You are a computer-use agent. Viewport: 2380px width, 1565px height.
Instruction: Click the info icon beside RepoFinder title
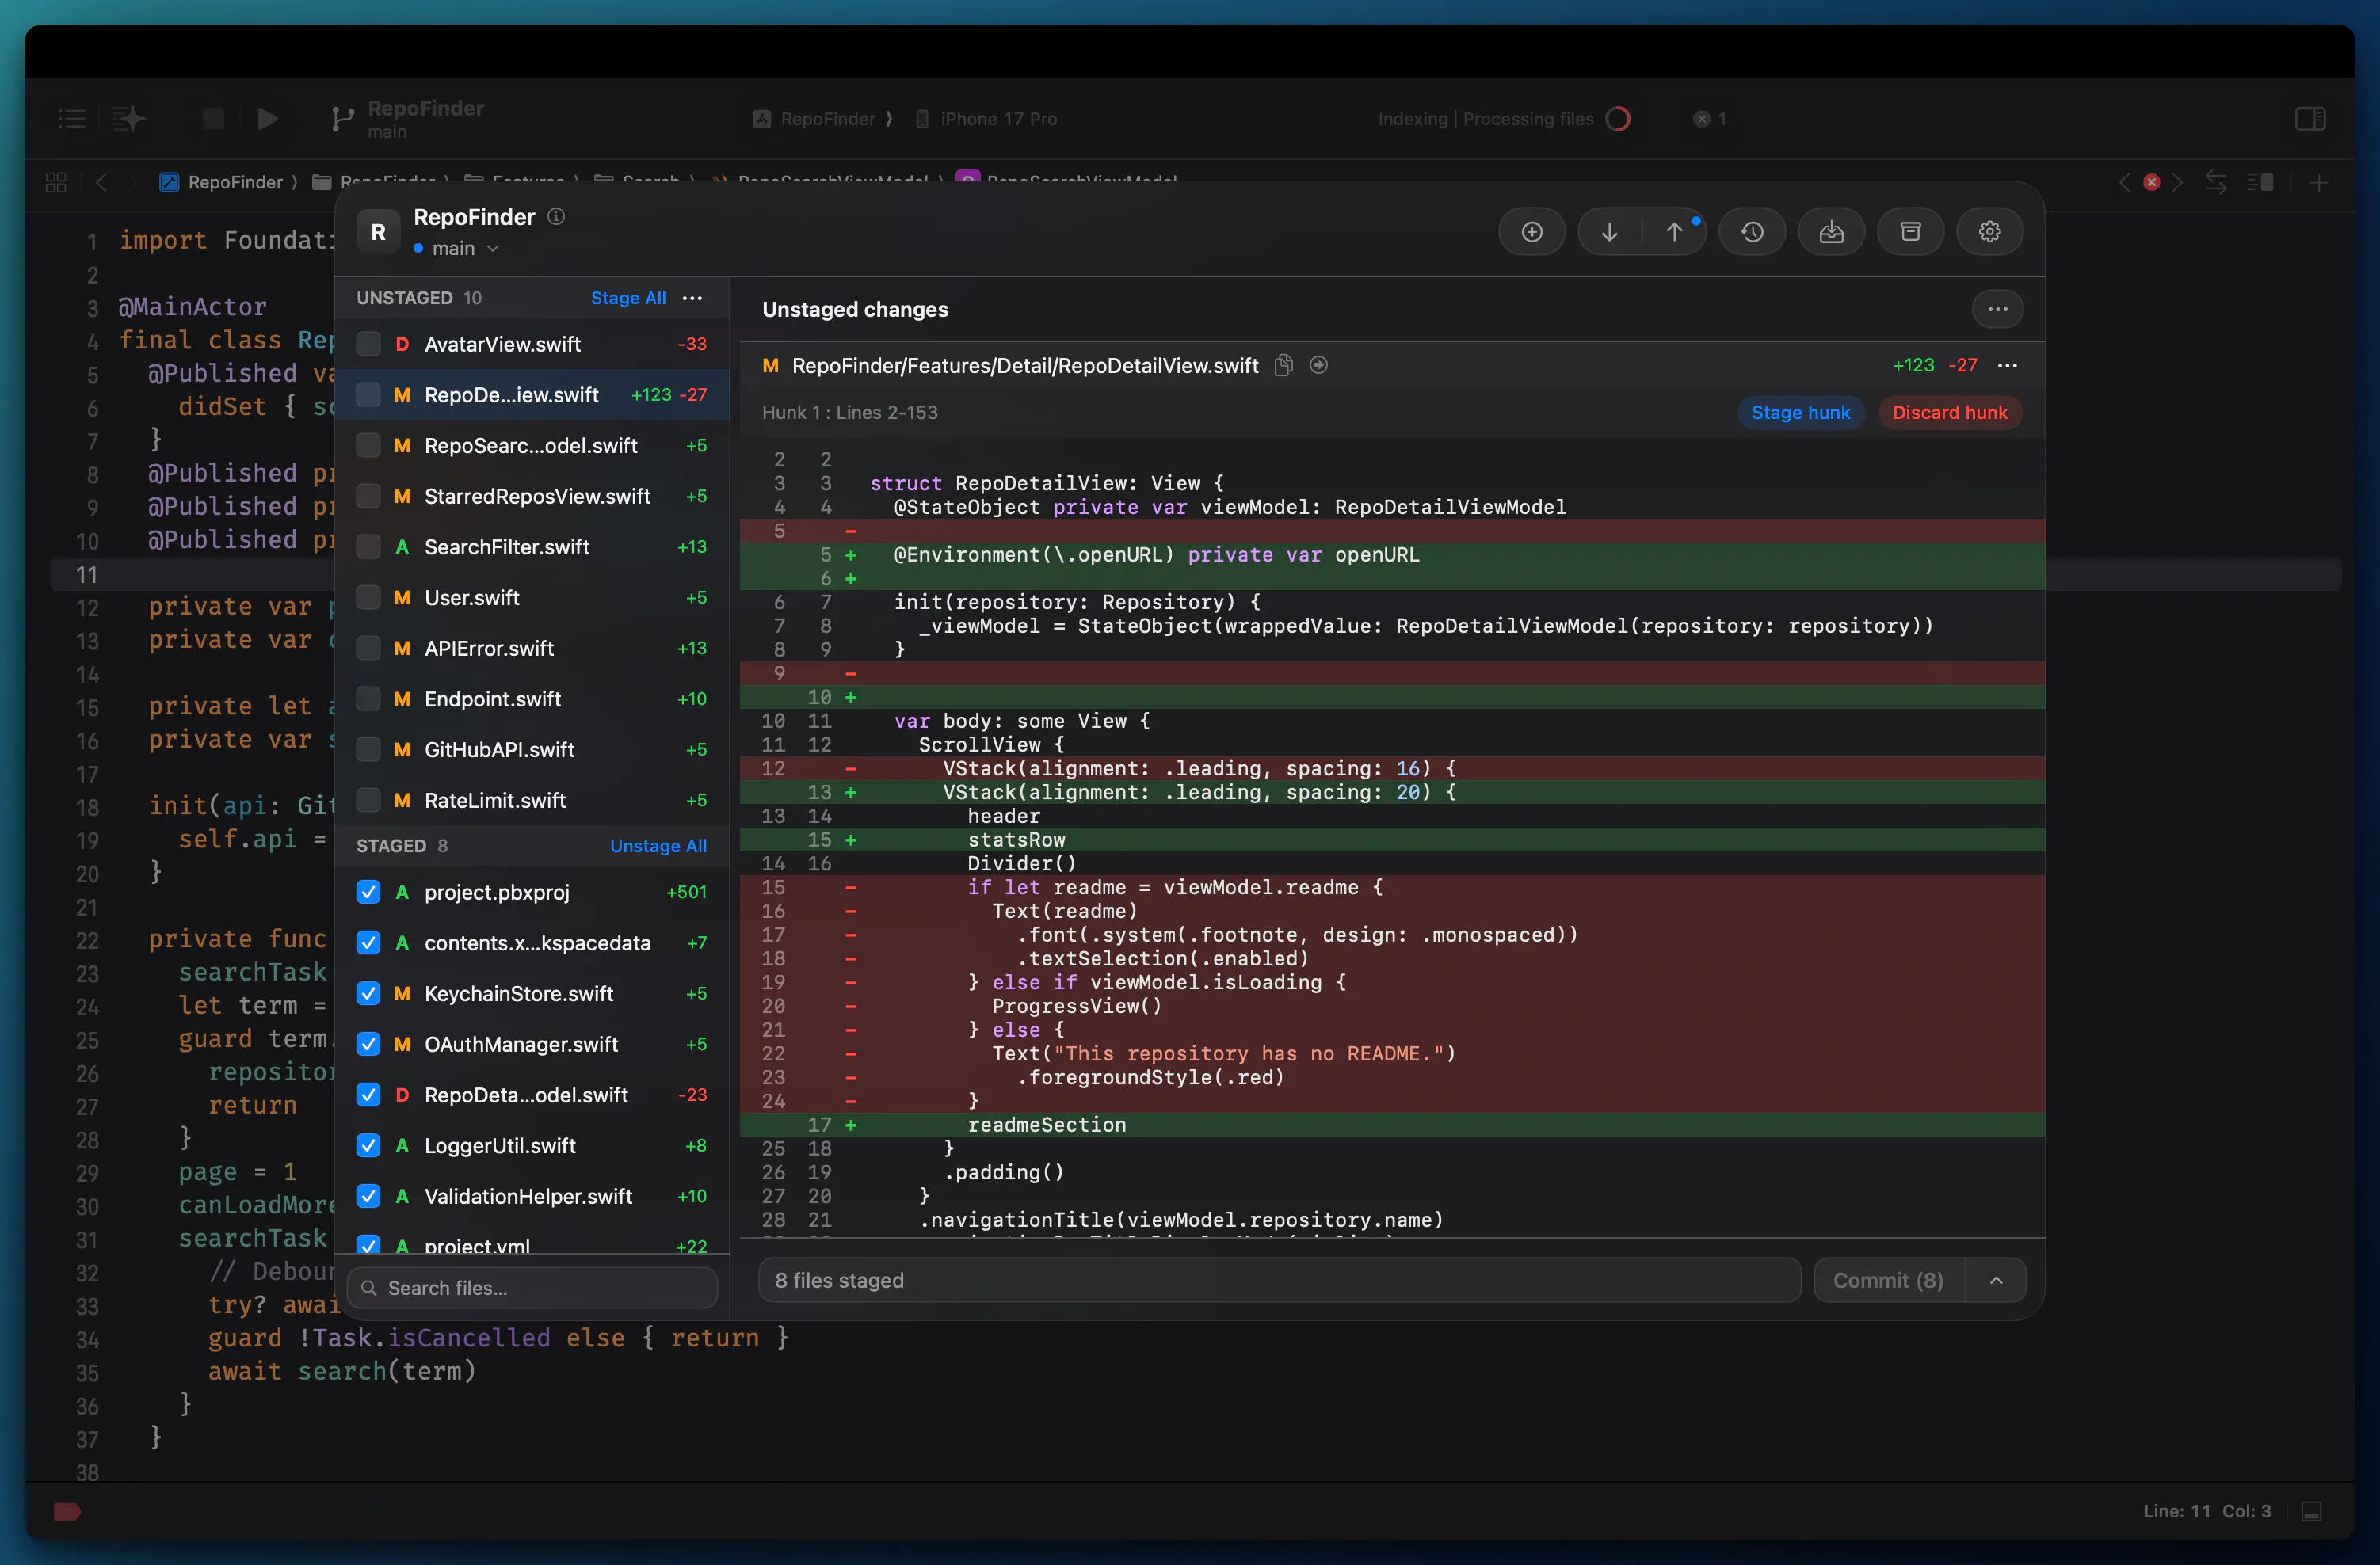[556, 216]
